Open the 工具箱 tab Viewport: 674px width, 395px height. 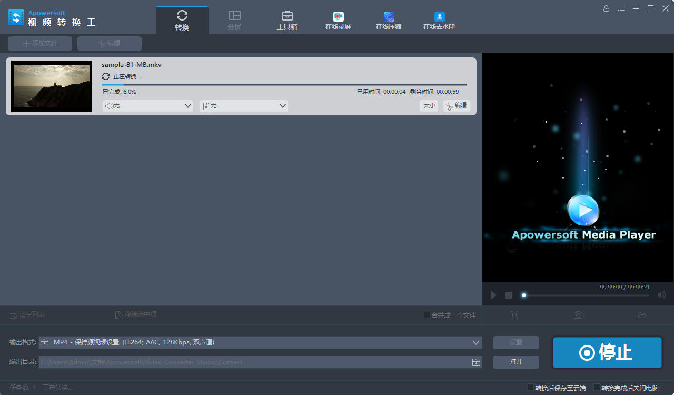tap(287, 21)
